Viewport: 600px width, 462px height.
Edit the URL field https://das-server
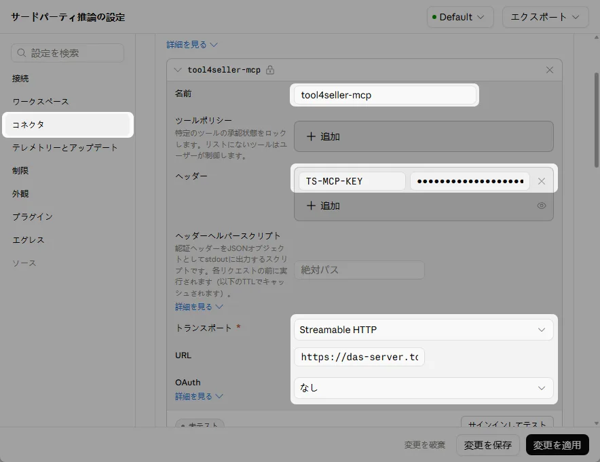(x=359, y=357)
